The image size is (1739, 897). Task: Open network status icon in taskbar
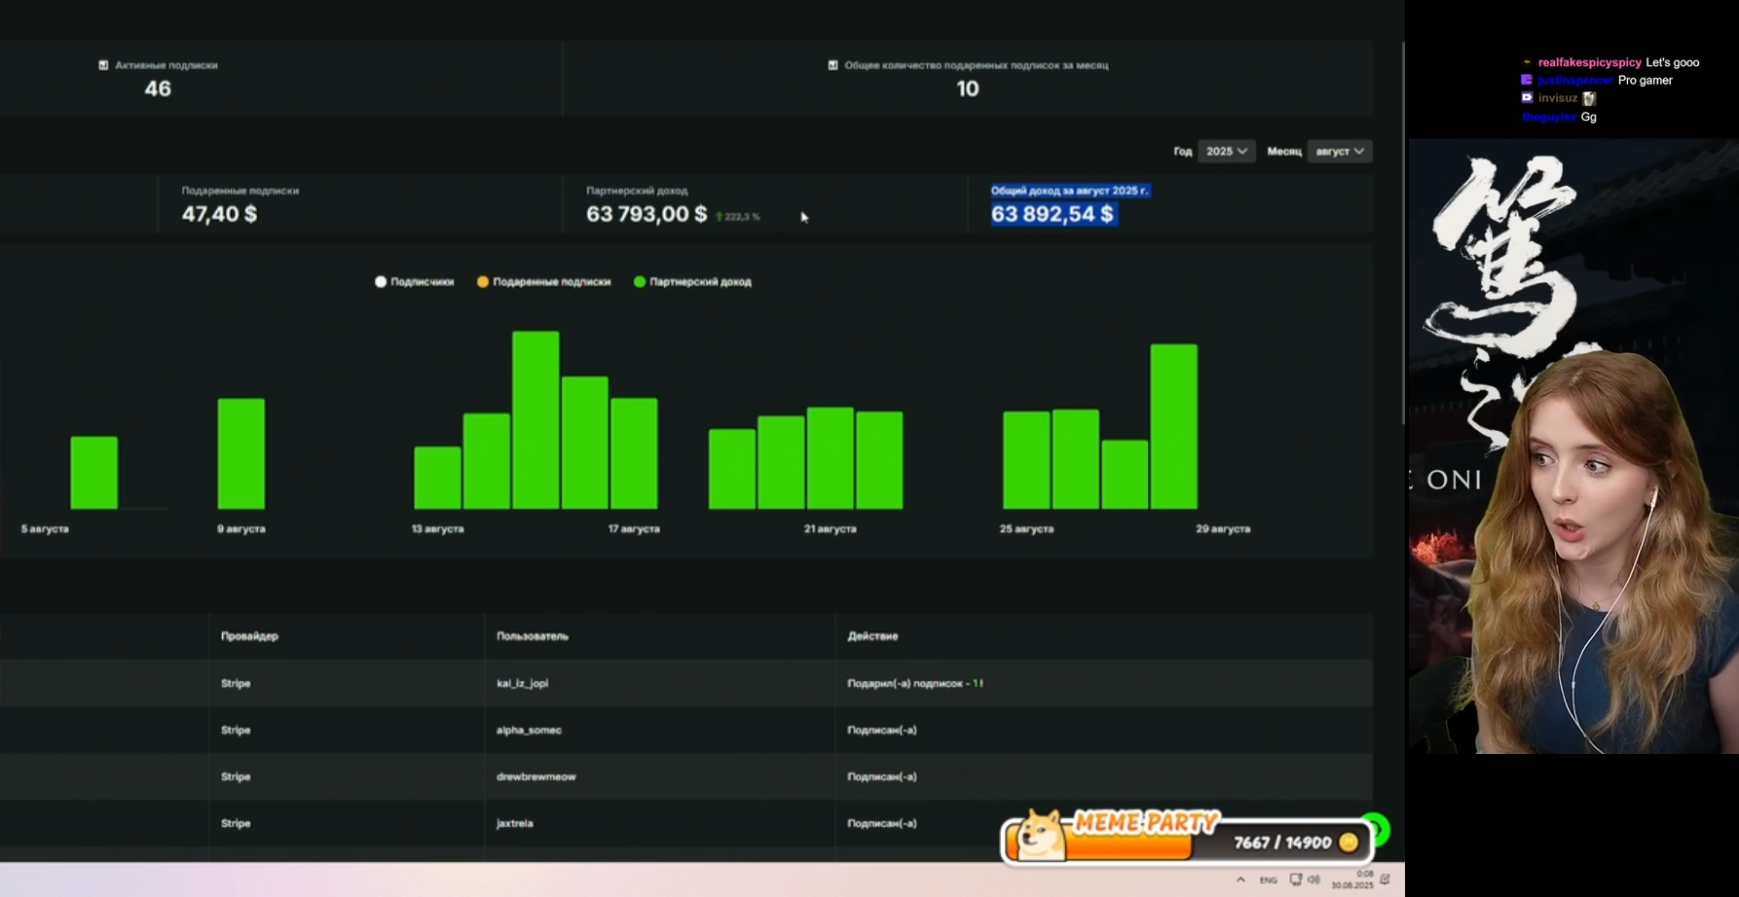point(1295,879)
